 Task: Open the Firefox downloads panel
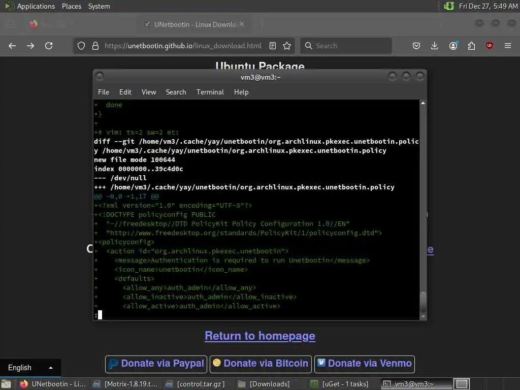[x=435, y=46]
